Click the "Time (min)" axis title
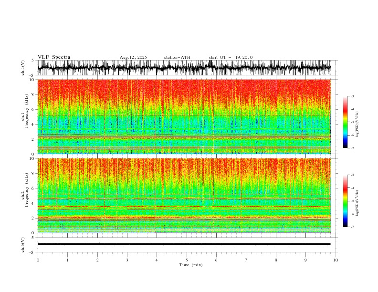This screenshot has height=292, width=378. point(191,265)
